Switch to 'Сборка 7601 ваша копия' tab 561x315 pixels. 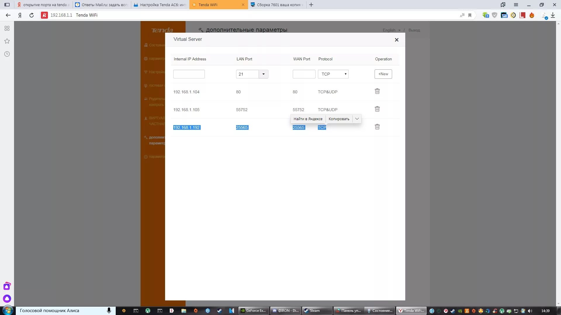coord(277,5)
